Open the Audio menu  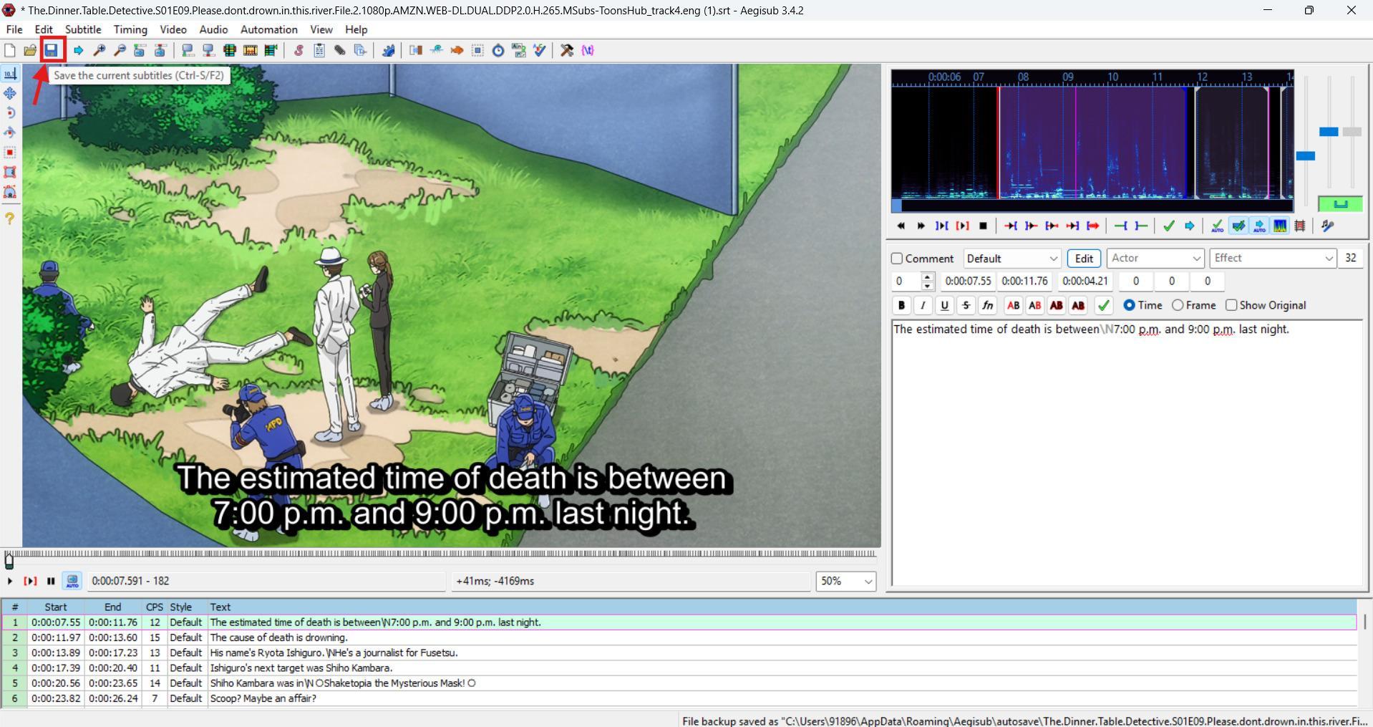[213, 29]
